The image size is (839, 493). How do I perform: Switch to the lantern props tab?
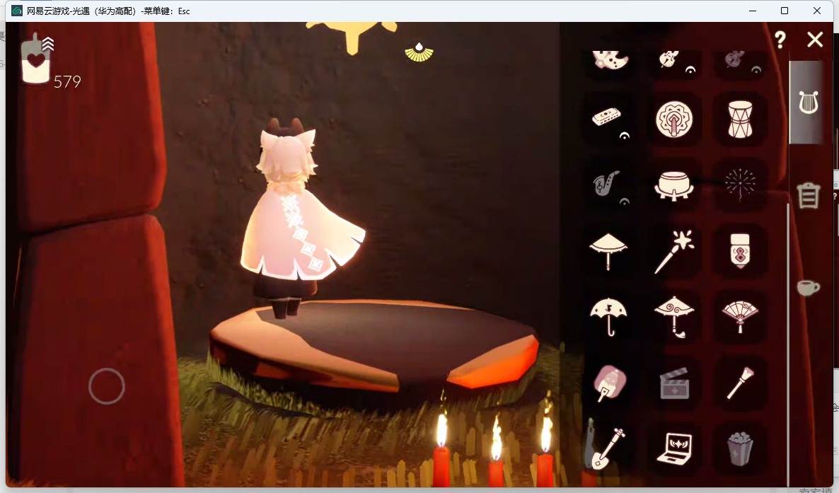click(x=808, y=195)
